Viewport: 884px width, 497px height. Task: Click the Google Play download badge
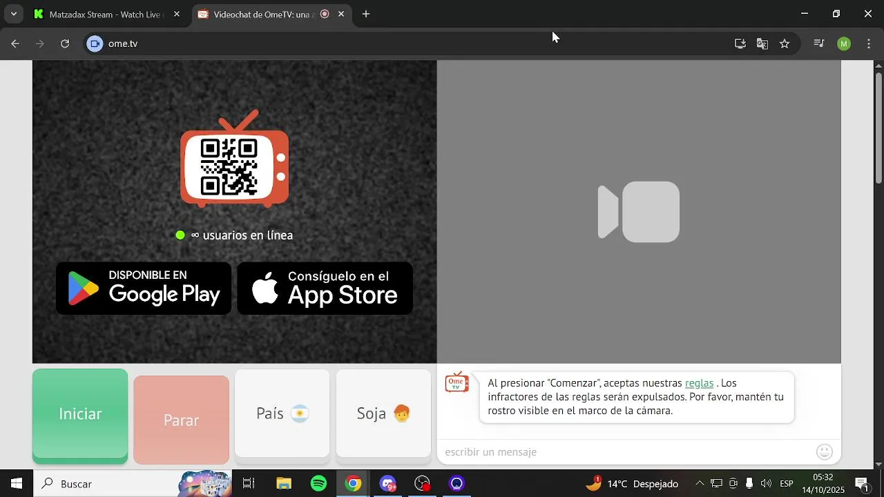[144, 288]
